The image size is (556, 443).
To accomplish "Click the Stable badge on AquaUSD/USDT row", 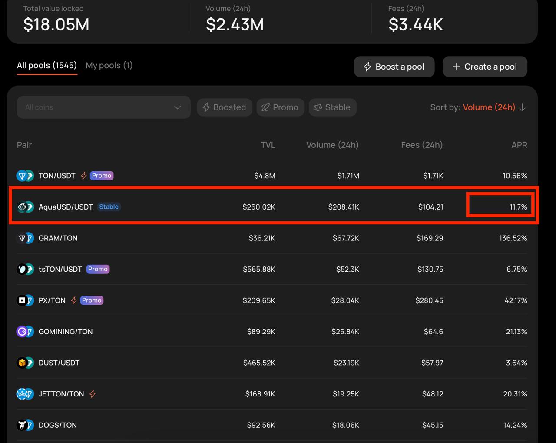I will (109, 207).
